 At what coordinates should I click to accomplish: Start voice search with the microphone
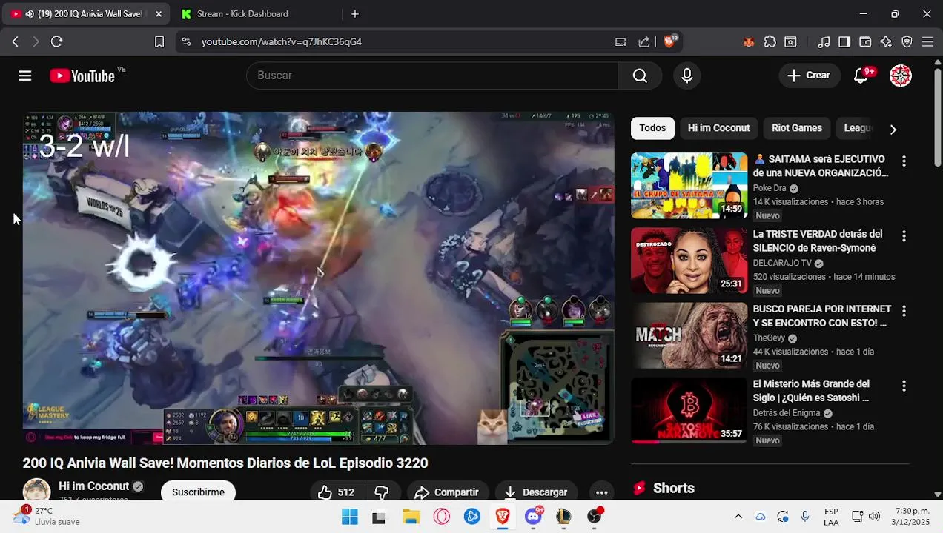(687, 76)
